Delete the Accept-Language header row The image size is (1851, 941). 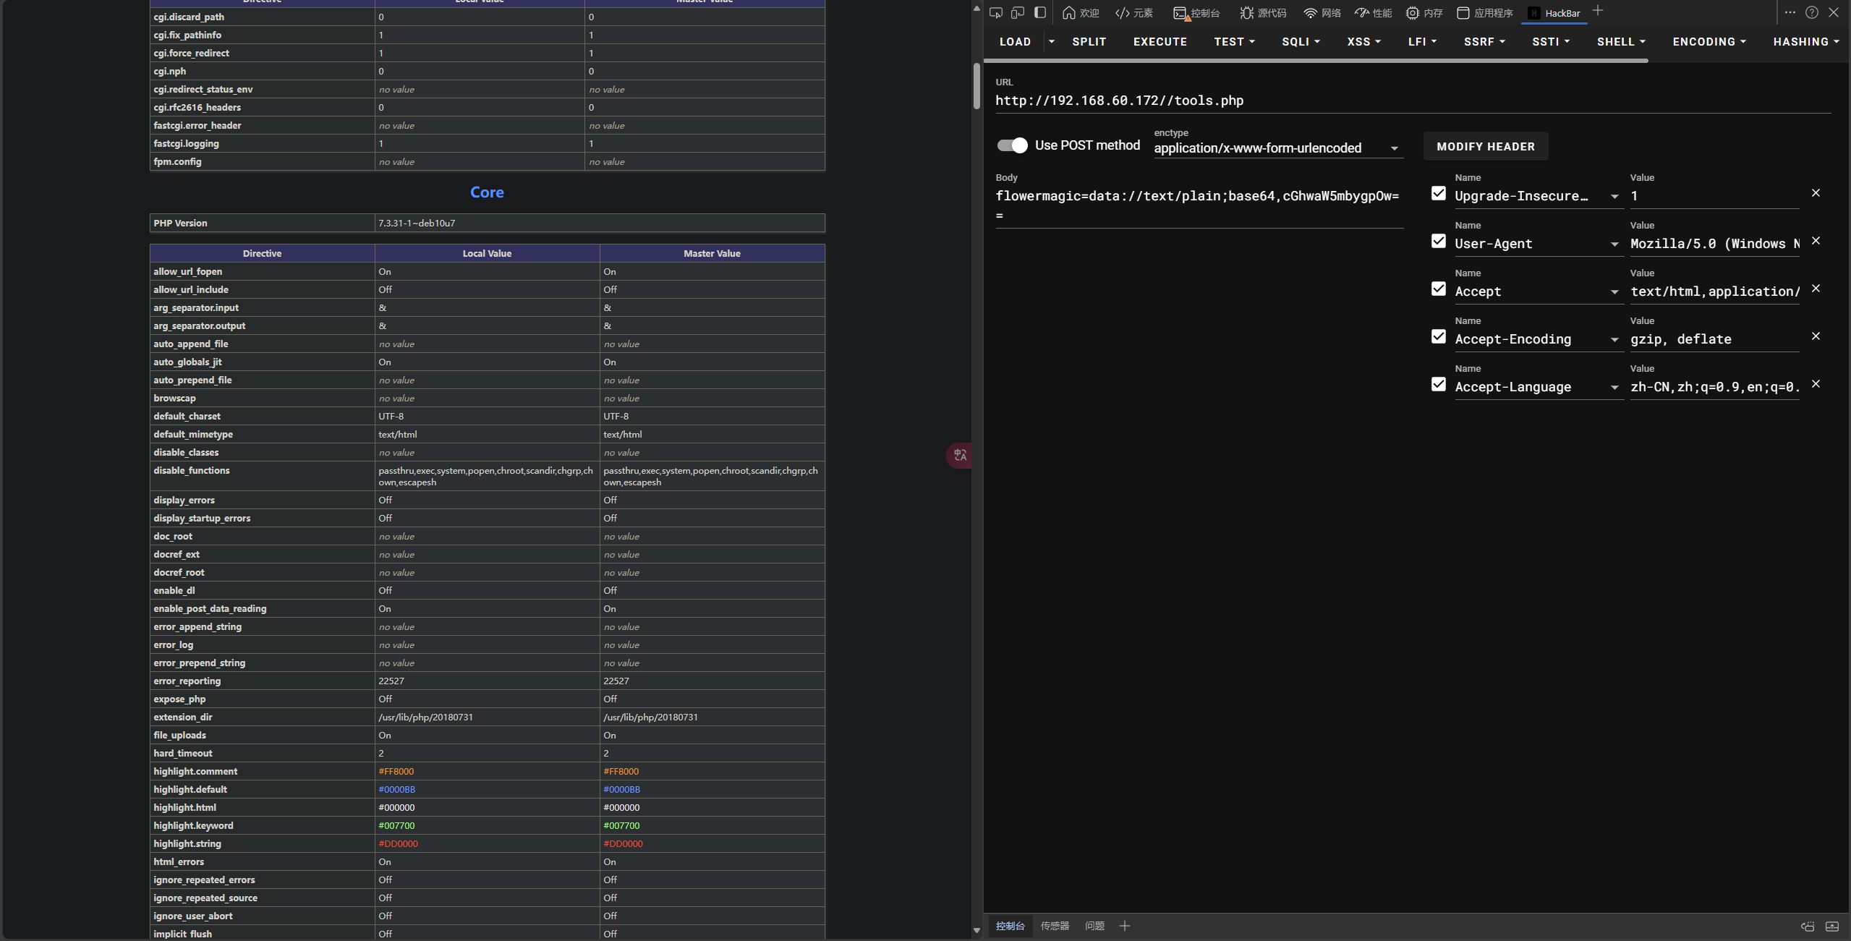[x=1816, y=384]
